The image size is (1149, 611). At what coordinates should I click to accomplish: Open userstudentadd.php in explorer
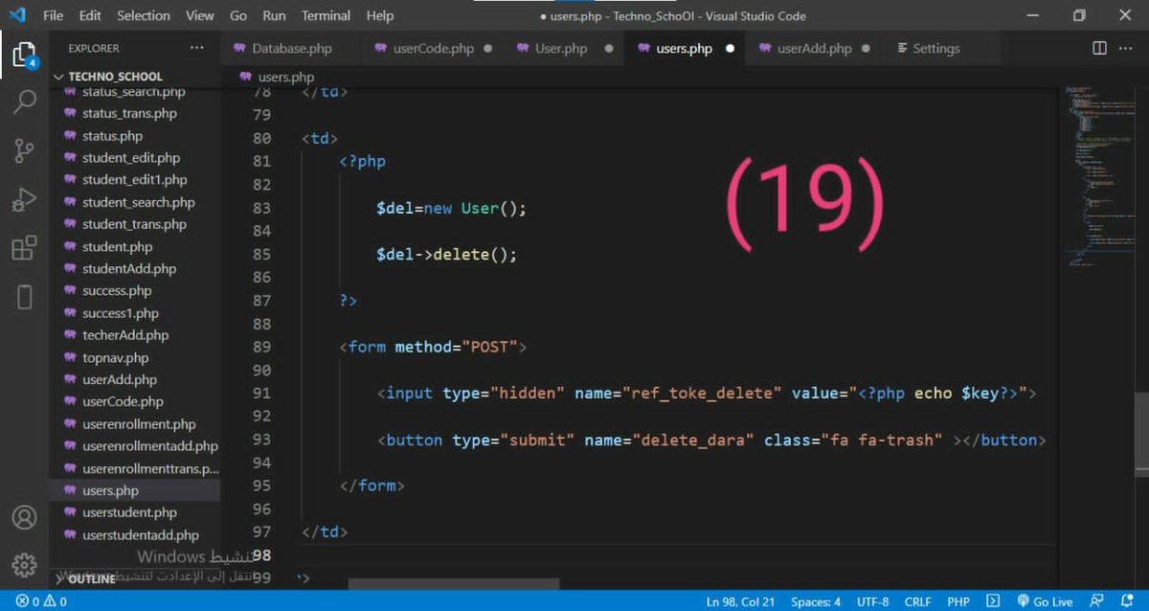click(x=140, y=535)
